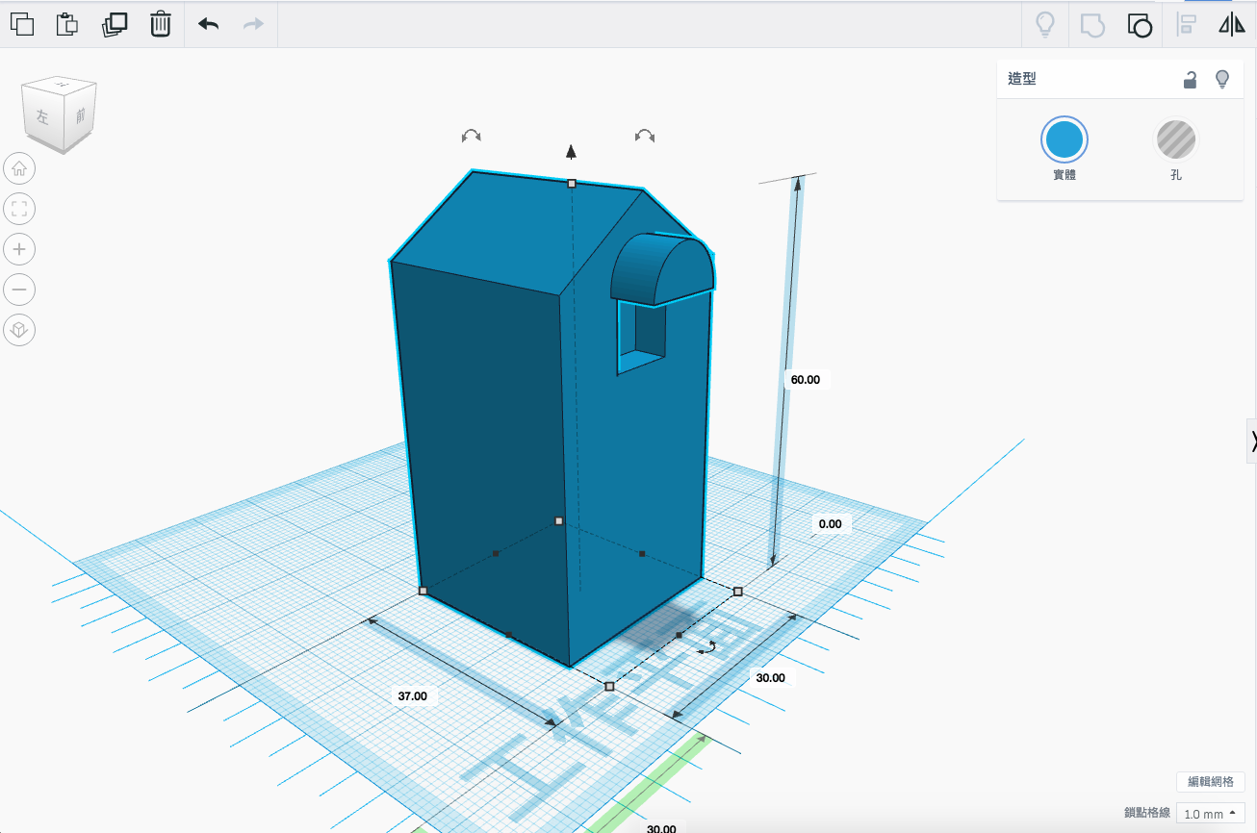
Task: Toggle the perspective view cube icon
Action: tap(19, 330)
